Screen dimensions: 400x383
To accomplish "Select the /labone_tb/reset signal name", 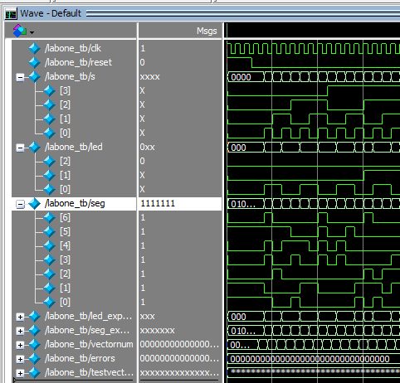I will pos(78,62).
